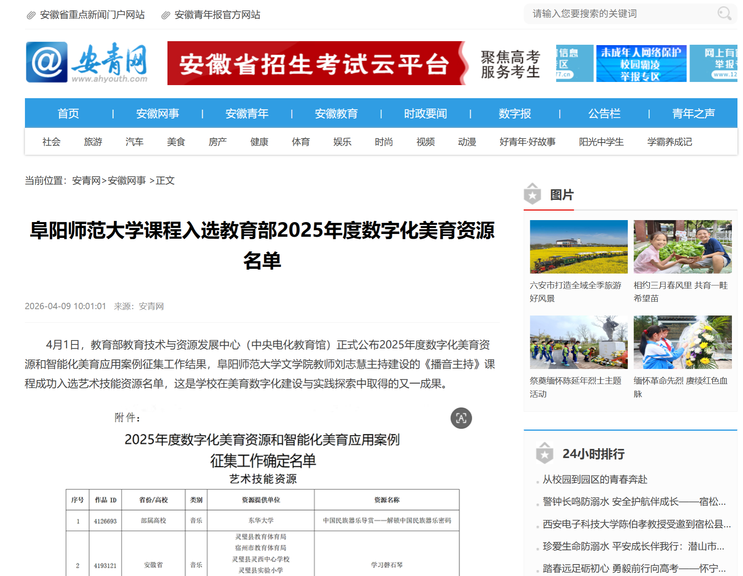Viewport: 743px width, 576px height.
Task: Click the Anqing Net @ logo
Action: [47, 63]
